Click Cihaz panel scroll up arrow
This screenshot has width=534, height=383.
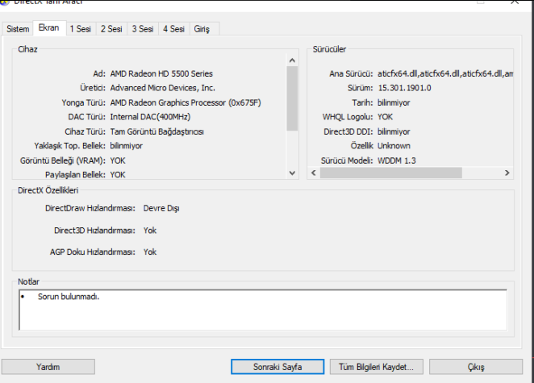pos(292,60)
